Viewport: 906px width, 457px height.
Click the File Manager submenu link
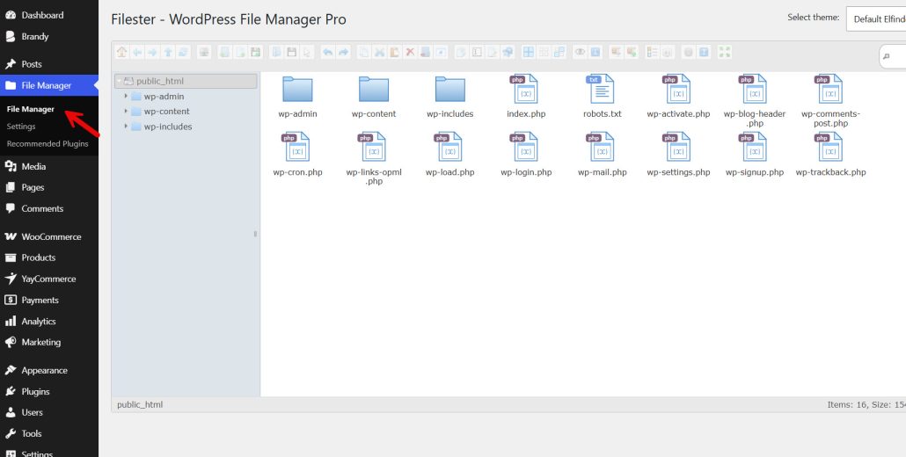pos(31,109)
